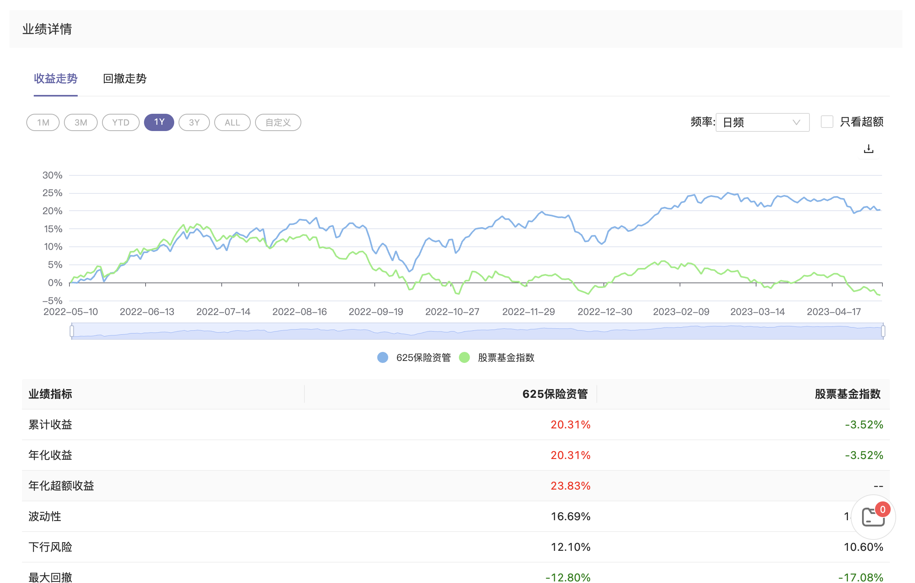Toggle the green 股票基金指数 legend dot
This screenshot has height=583, width=915.
[464, 357]
